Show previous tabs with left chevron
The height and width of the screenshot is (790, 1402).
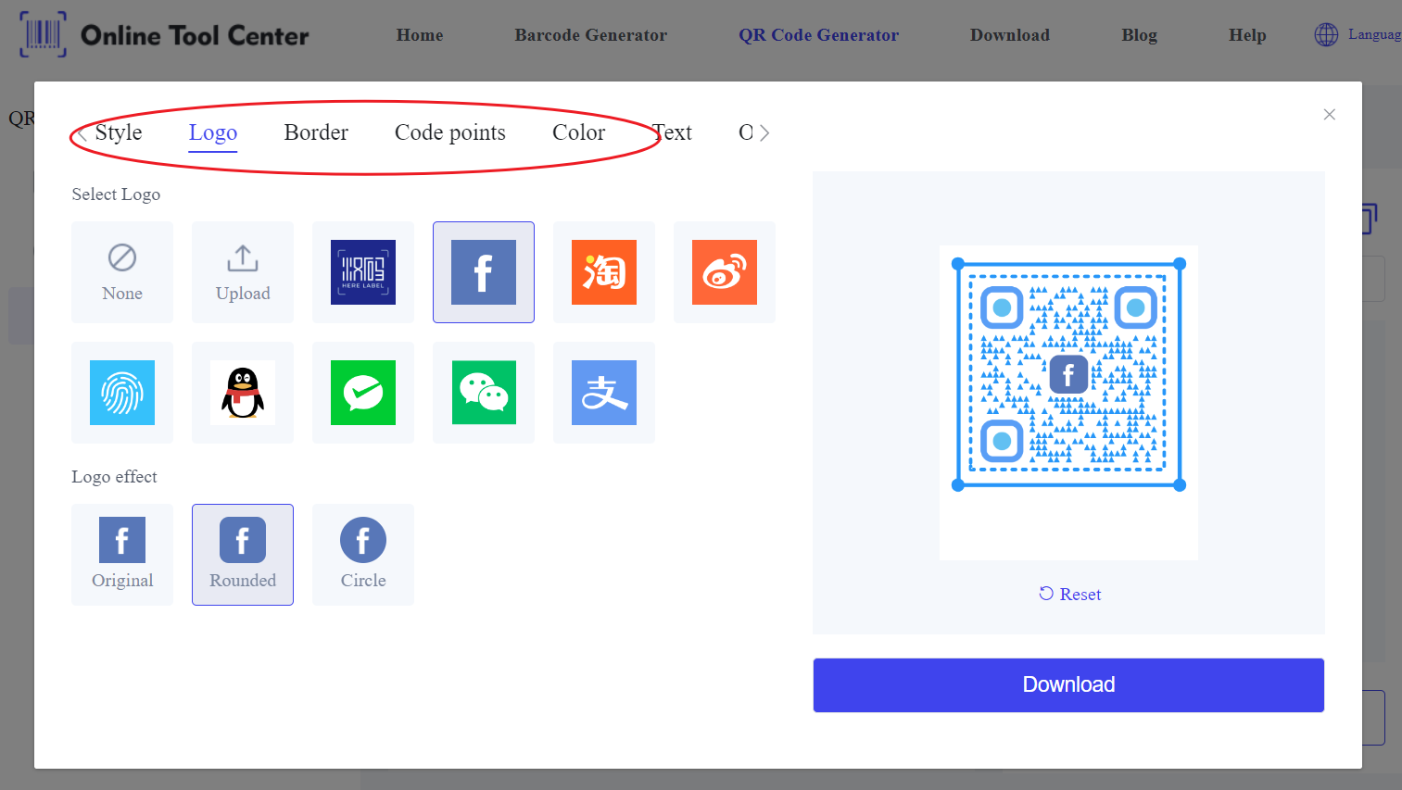click(82, 133)
